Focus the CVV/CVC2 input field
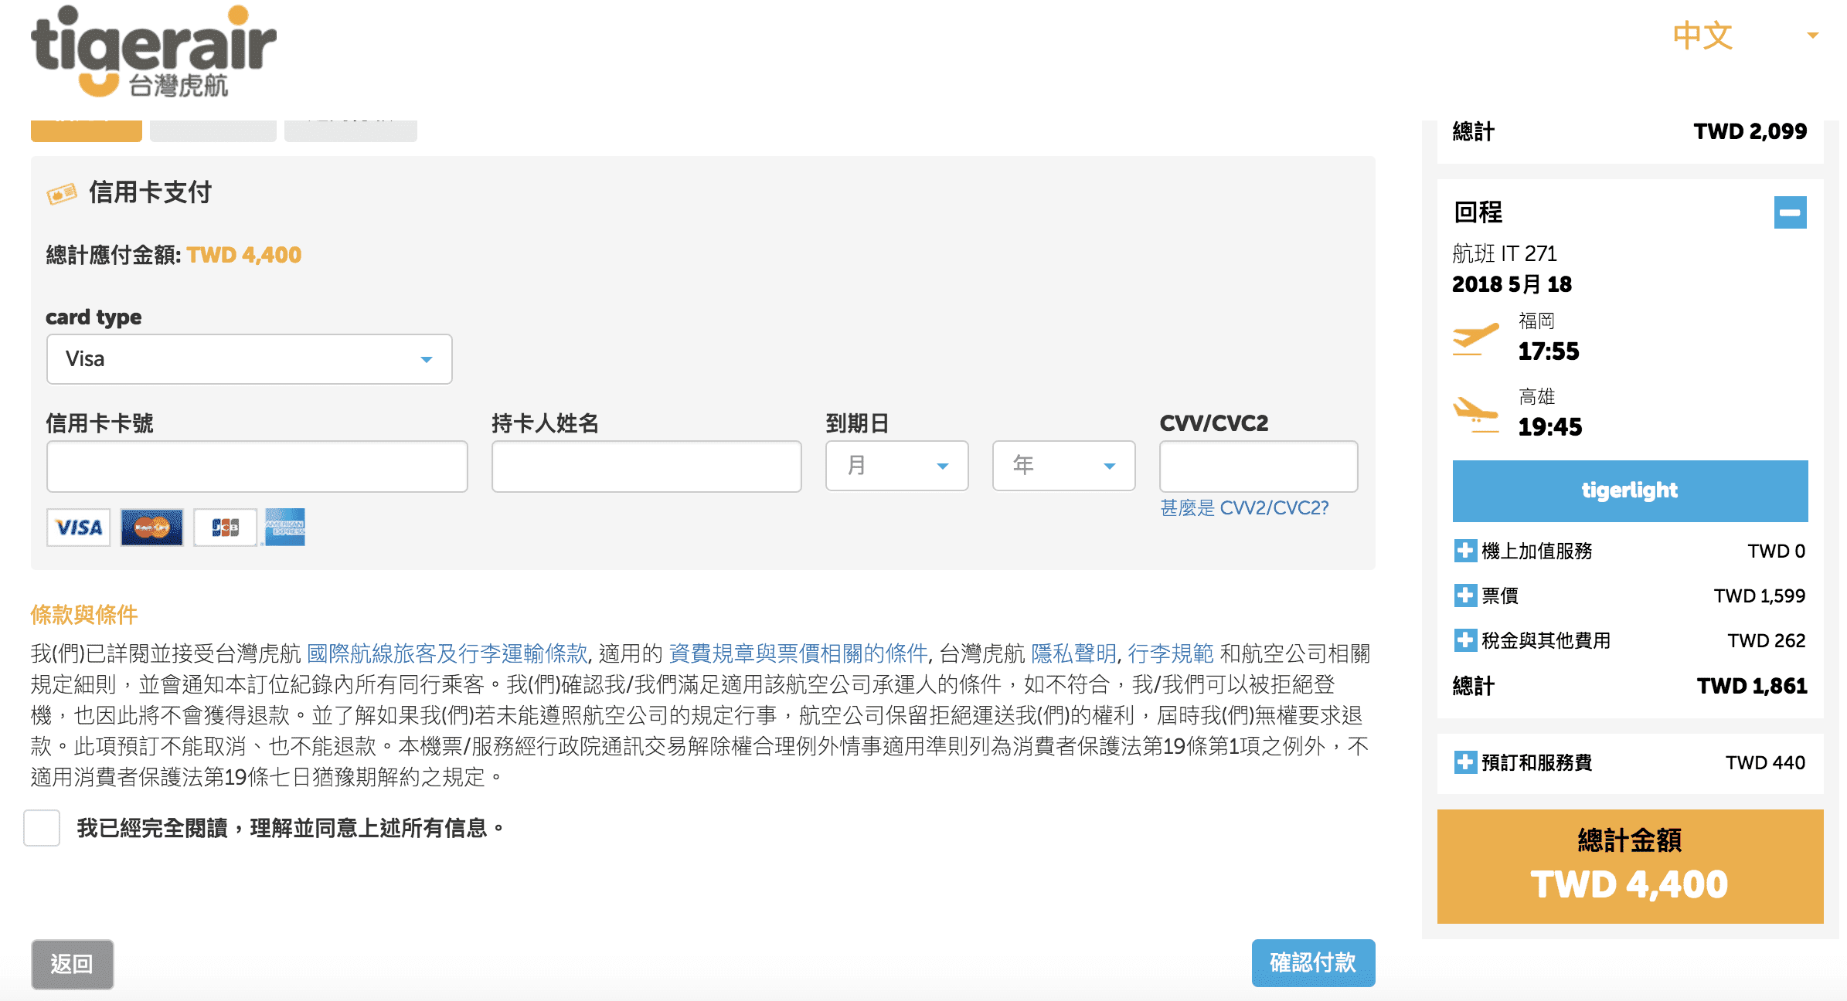The width and height of the screenshot is (1847, 1001). tap(1258, 466)
